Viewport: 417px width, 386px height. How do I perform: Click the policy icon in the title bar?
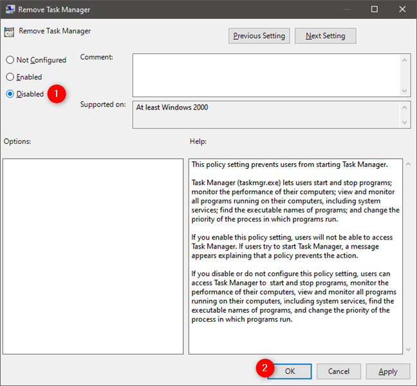coord(9,10)
